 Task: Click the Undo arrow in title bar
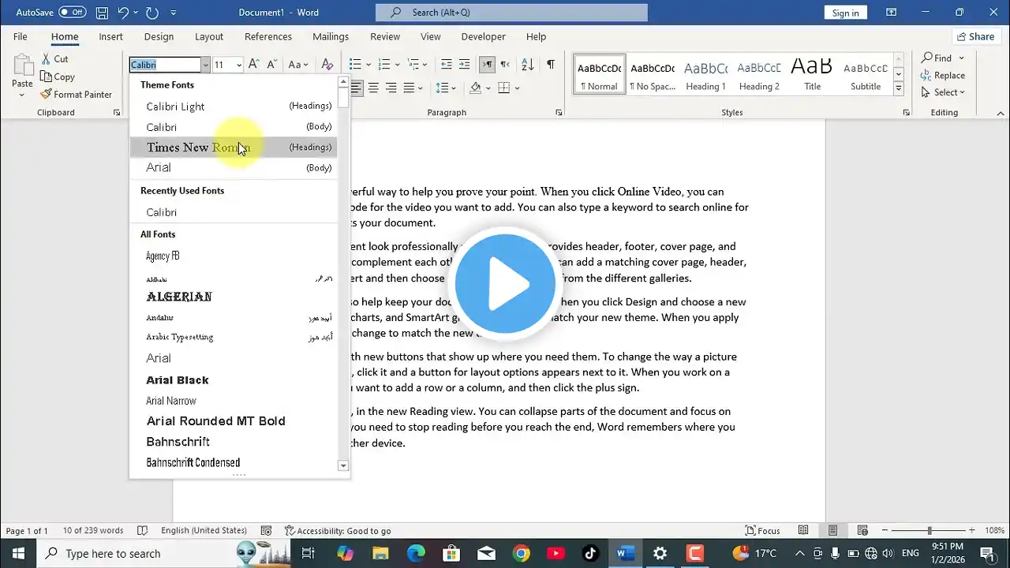[x=124, y=13]
